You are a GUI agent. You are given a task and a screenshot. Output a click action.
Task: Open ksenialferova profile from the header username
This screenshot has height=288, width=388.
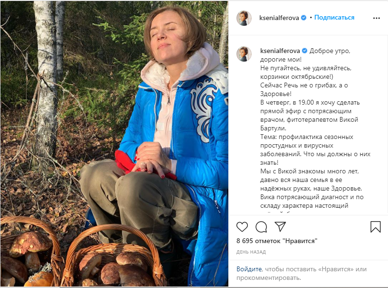click(279, 18)
